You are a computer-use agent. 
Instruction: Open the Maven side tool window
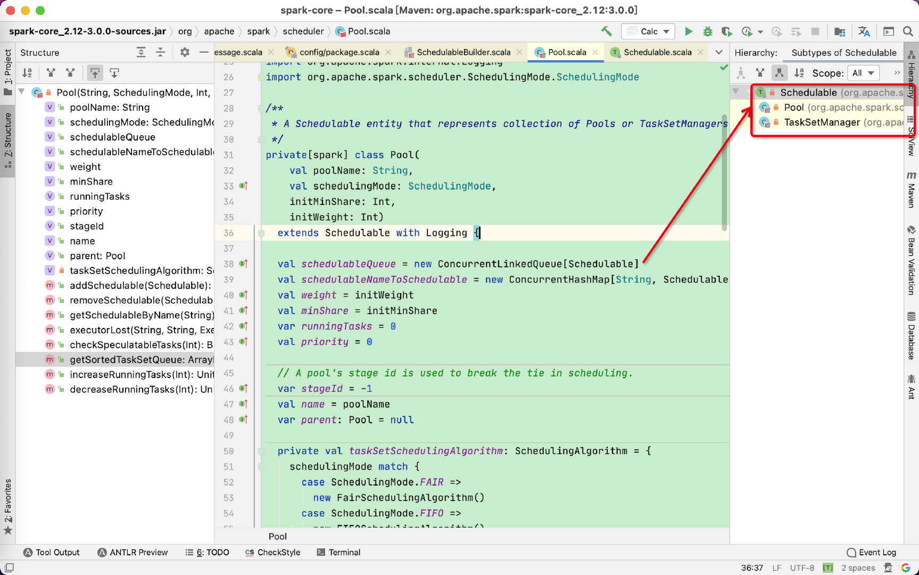point(912,189)
